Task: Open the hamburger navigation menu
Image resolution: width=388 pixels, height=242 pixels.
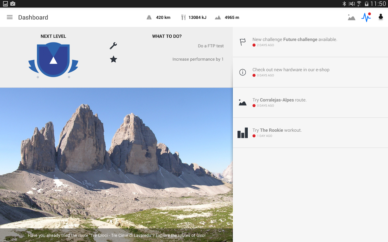Action: click(x=10, y=17)
